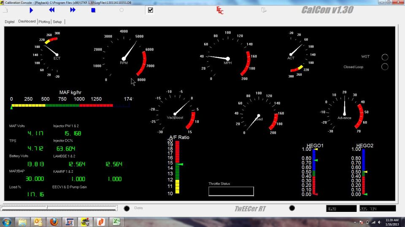The image size is (405, 227).
Task: Click the new document icon in toolbar
Action: tap(5, 10)
